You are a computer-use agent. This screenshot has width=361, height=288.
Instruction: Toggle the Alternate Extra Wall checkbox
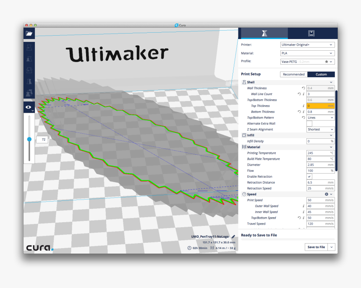point(309,124)
